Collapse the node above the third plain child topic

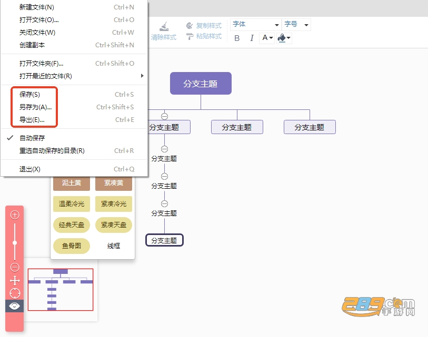(164, 203)
